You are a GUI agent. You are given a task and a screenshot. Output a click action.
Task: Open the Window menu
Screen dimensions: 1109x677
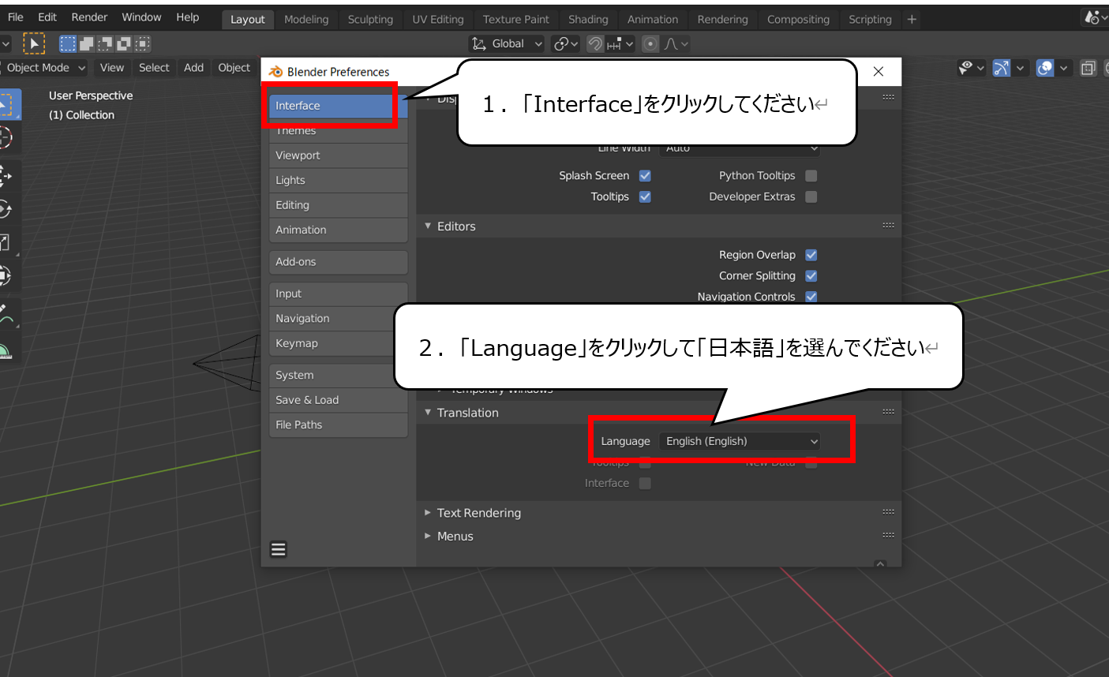[141, 17]
